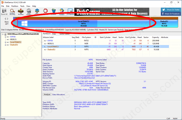Open the Help menu
The image size is (182, 120).
coord(34,6)
